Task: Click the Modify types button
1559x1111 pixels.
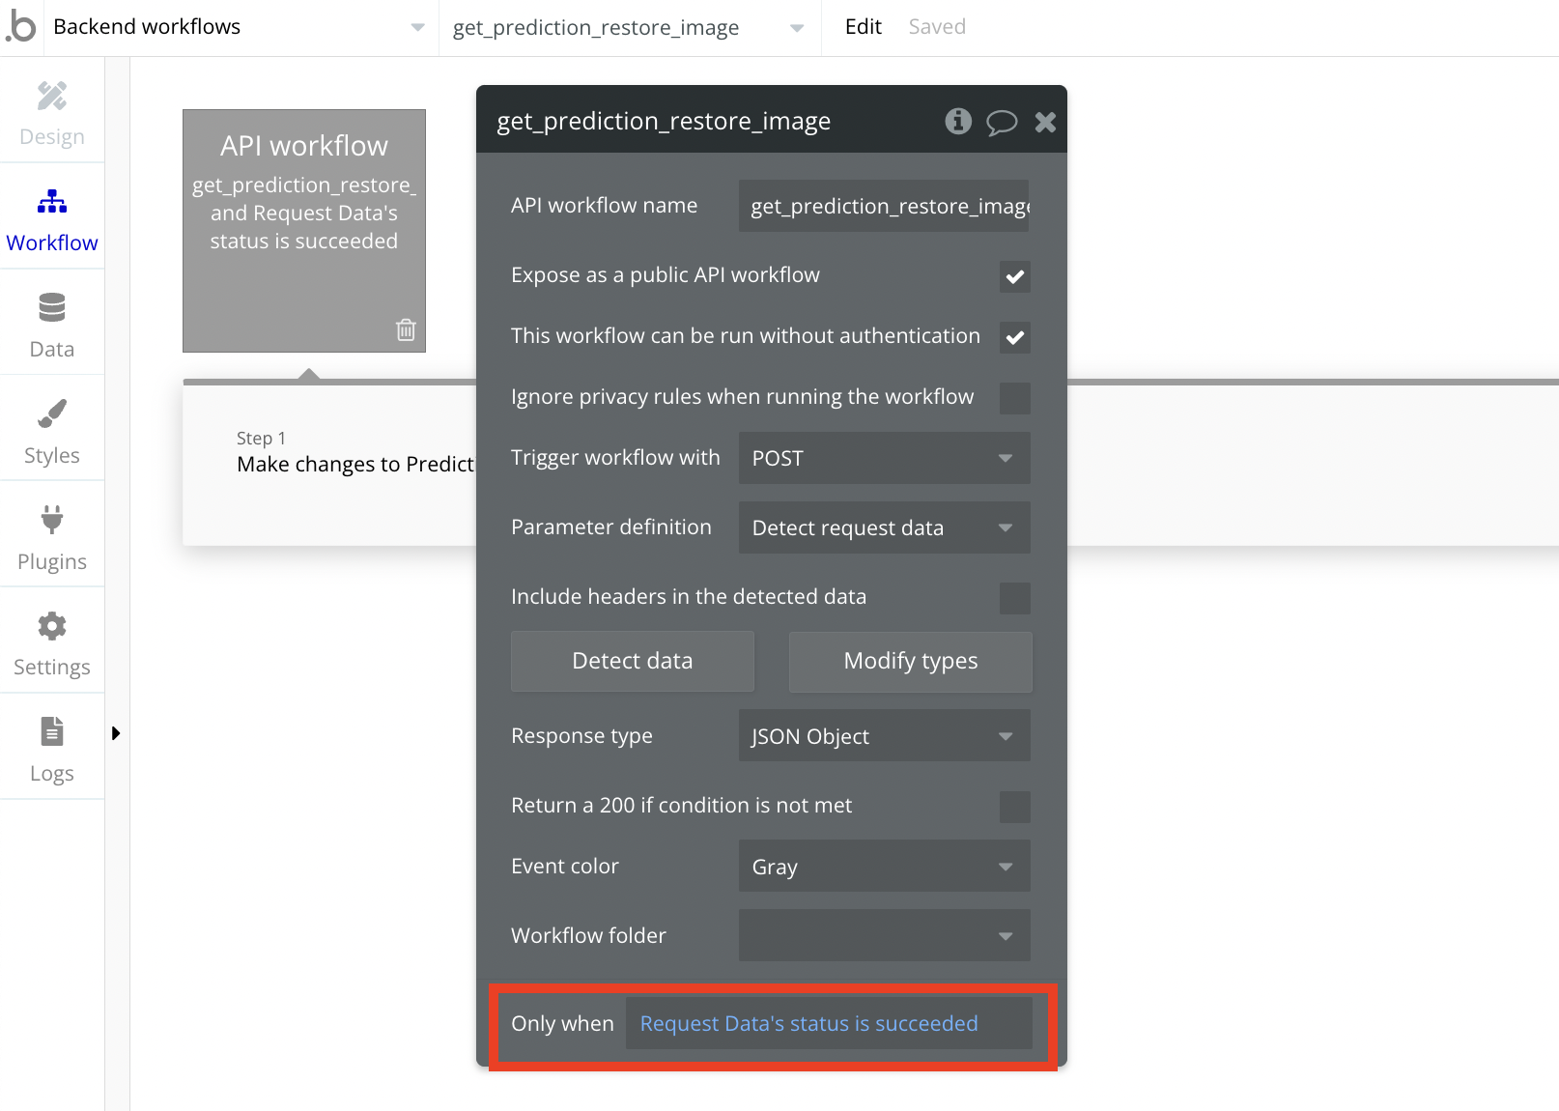Action: tap(910, 661)
